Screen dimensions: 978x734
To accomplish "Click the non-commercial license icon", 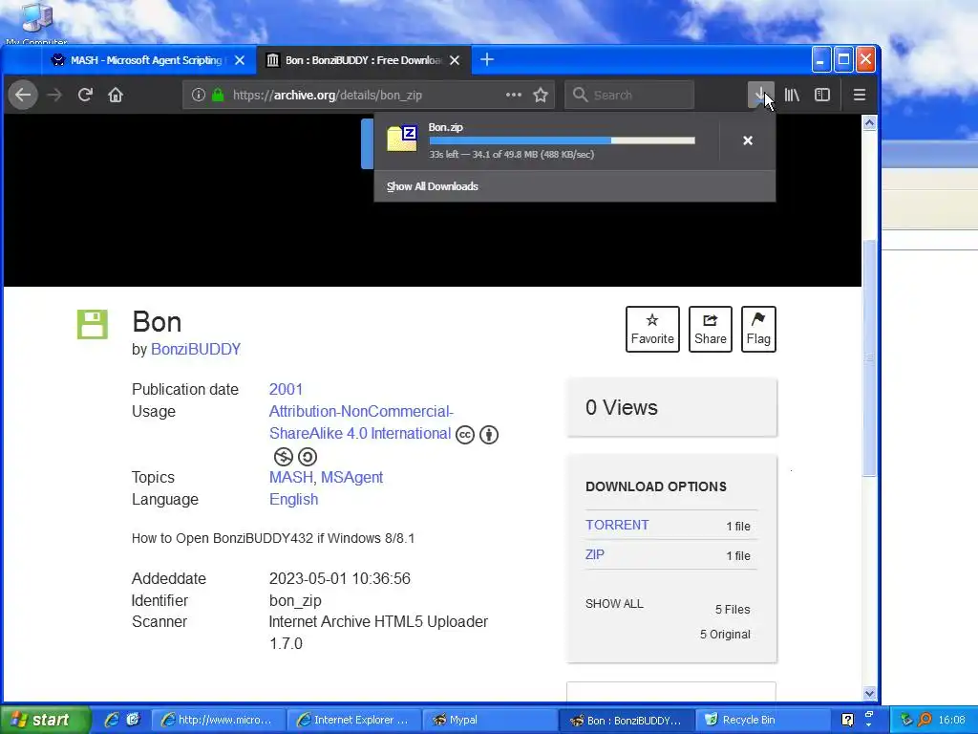I will (x=283, y=457).
